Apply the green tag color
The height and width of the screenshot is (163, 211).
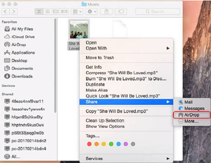tap(111, 144)
